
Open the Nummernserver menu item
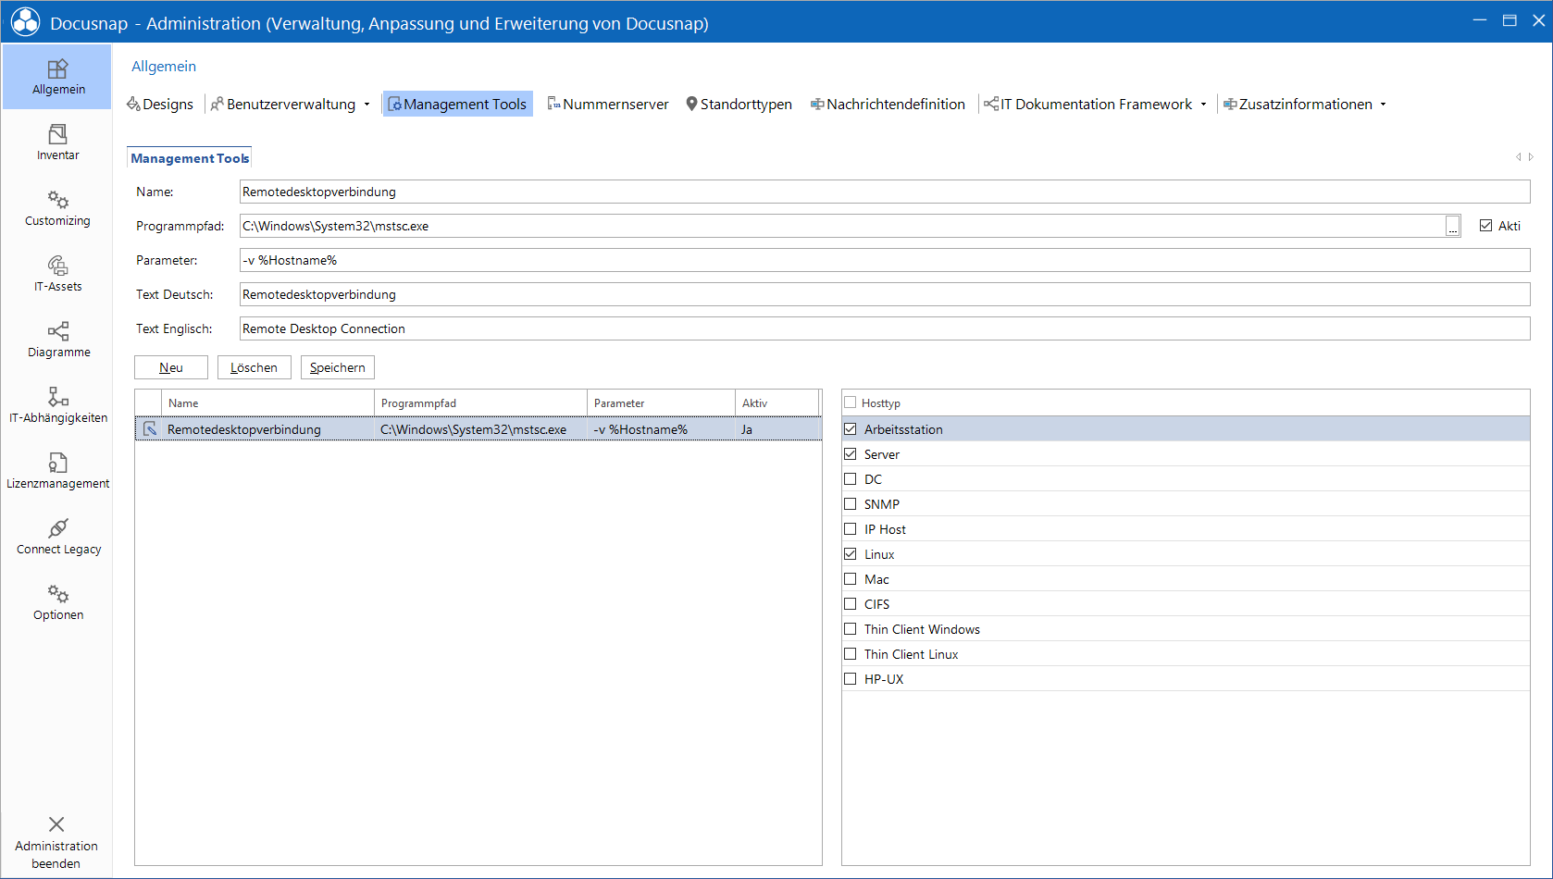click(x=608, y=104)
